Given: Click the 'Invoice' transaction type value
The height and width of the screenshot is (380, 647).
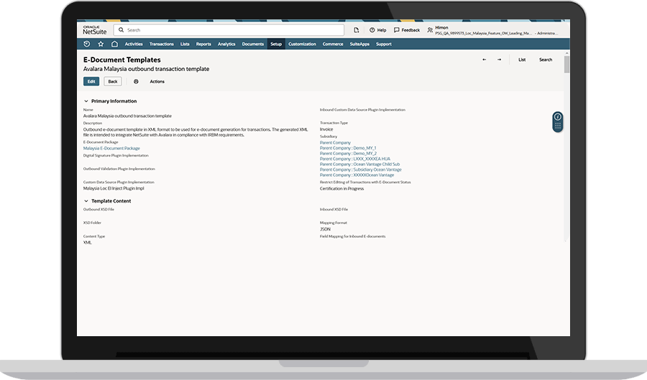Looking at the screenshot, I should click(x=326, y=129).
